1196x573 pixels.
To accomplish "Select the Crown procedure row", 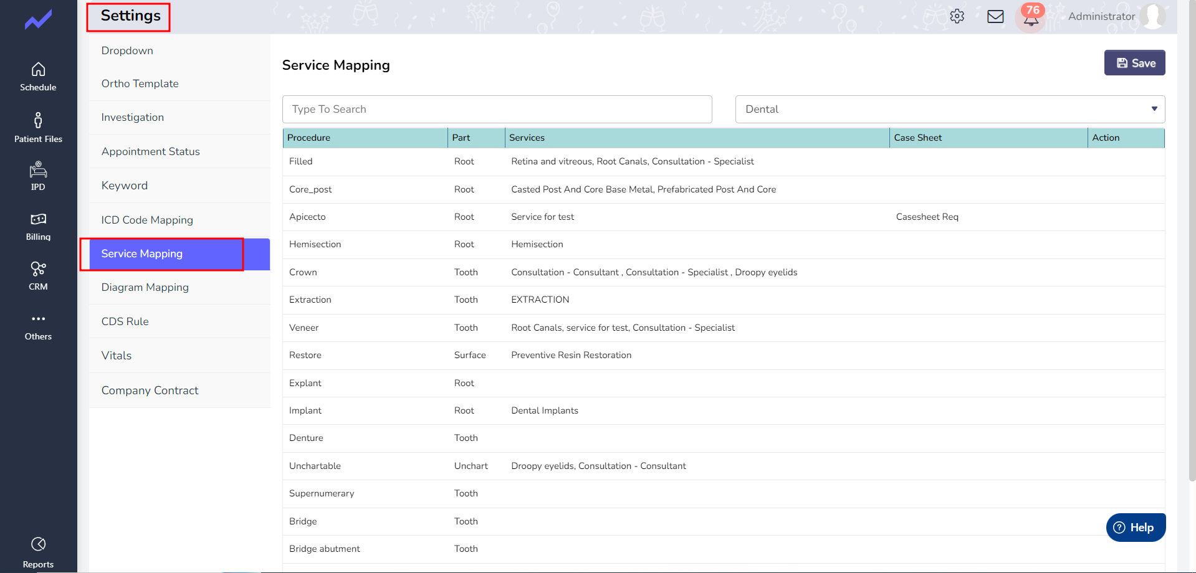I will click(x=724, y=272).
